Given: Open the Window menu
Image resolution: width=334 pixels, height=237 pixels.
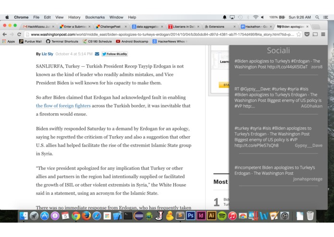Looking at the screenshot, I should click(116, 17).
